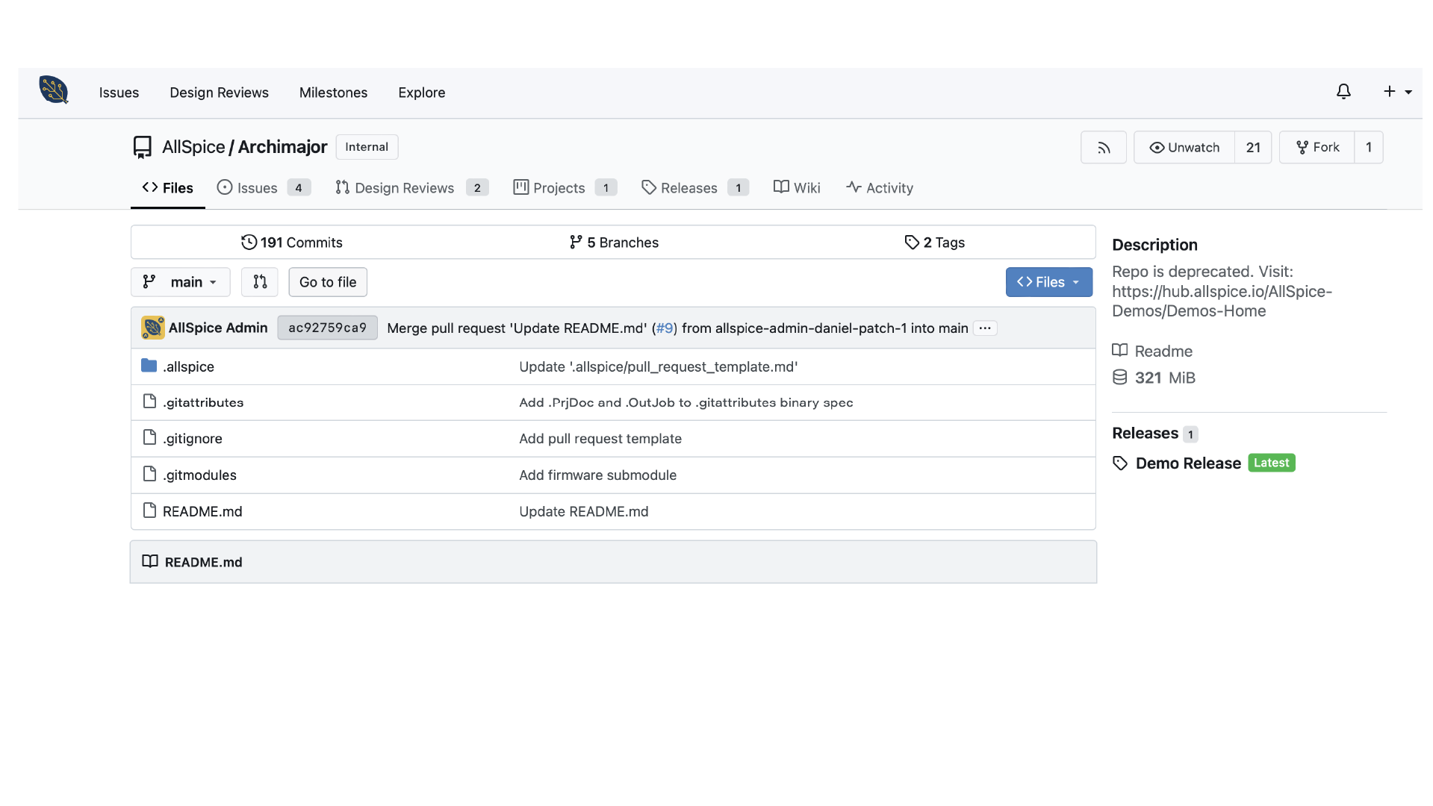Switch to the Activity tab
This screenshot has height=806, width=1433.
pyautogui.click(x=880, y=188)
